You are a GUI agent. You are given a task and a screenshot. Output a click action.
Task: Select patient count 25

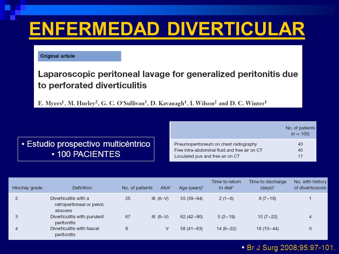[128, 199]
